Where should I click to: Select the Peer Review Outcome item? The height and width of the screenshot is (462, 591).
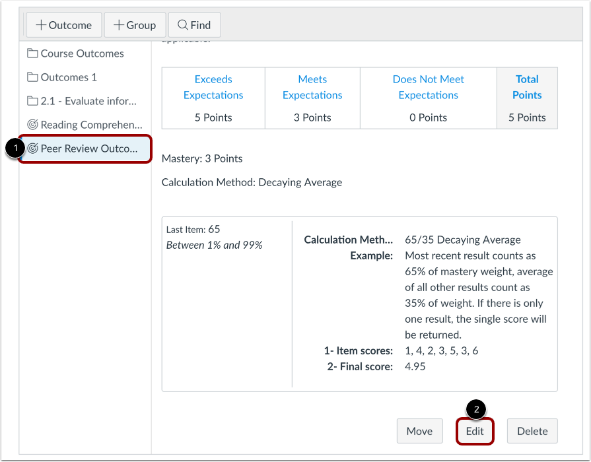coord(86,148)
